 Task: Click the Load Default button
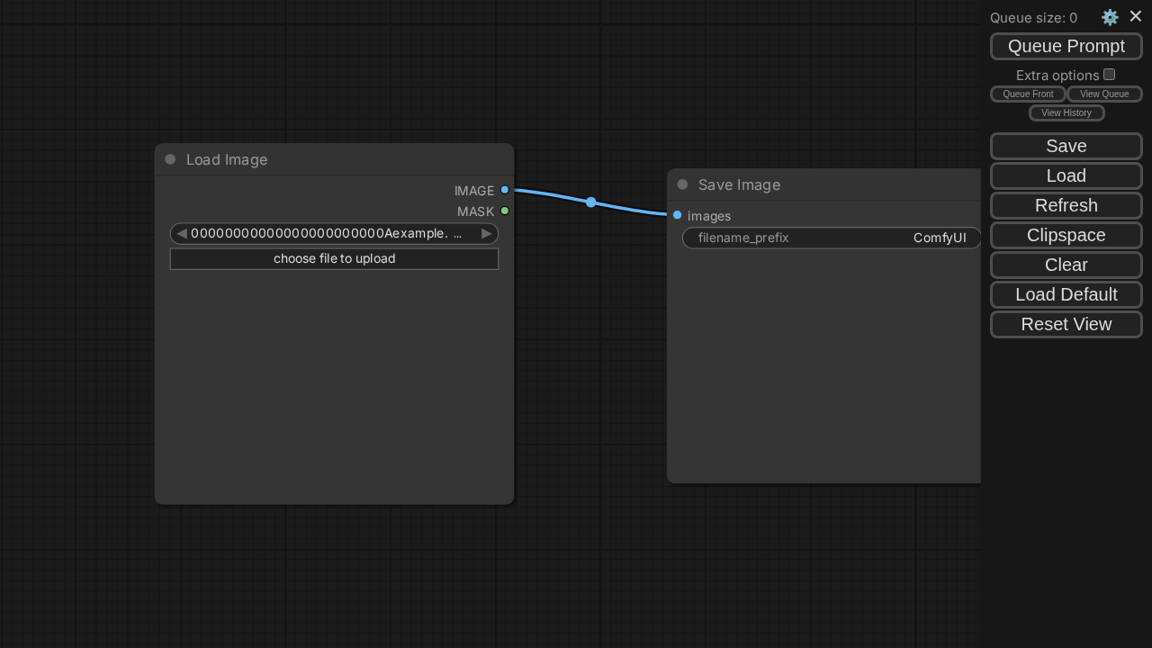click(x=1066, y=294)
